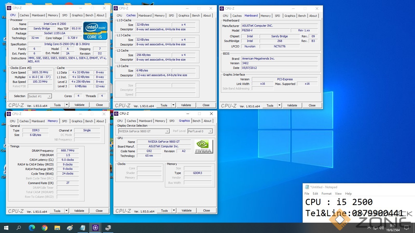Image resolution: width=415 pixels, height=233 pixels.
Task: Switch to SPD tab in Memory window
Action: point(65,121)
